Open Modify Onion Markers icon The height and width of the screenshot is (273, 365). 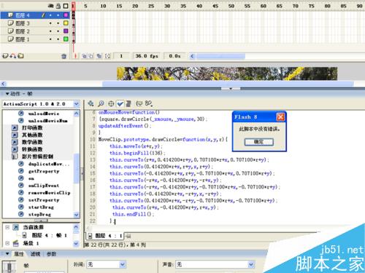(x=107, y=56)
